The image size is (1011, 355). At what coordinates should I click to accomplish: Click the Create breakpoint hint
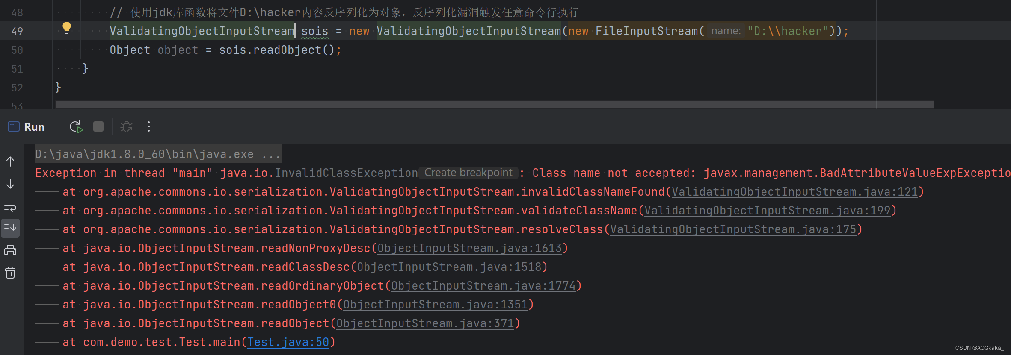[468, 173]
